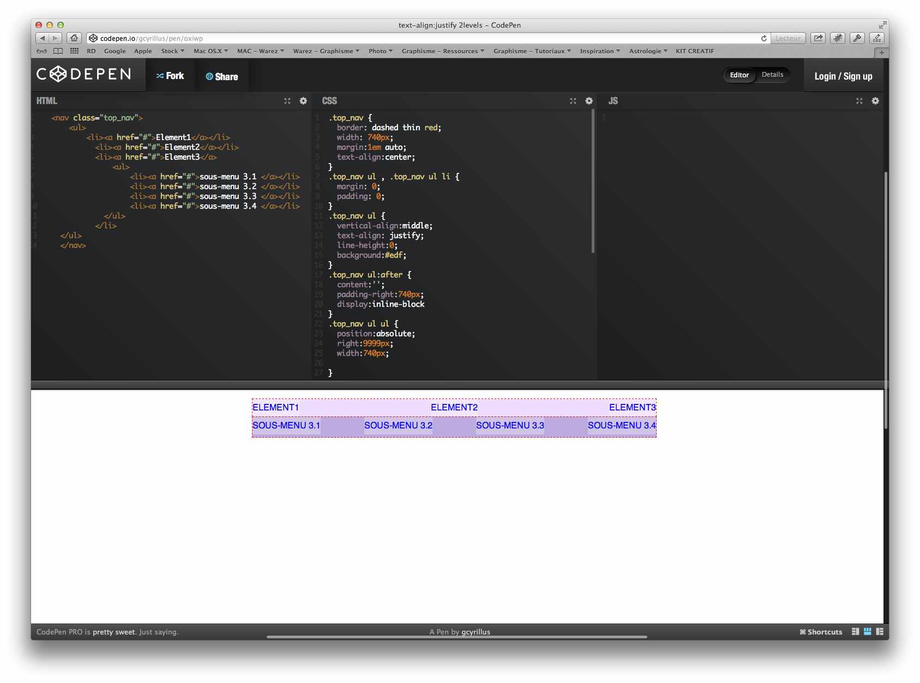
Task: Go back in browser history
Action: tap(43, 38)
